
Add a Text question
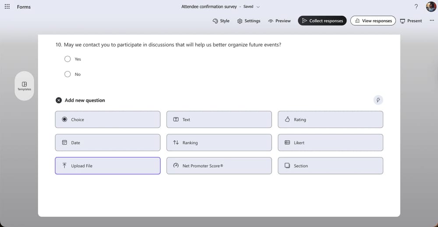click(219, 119)
